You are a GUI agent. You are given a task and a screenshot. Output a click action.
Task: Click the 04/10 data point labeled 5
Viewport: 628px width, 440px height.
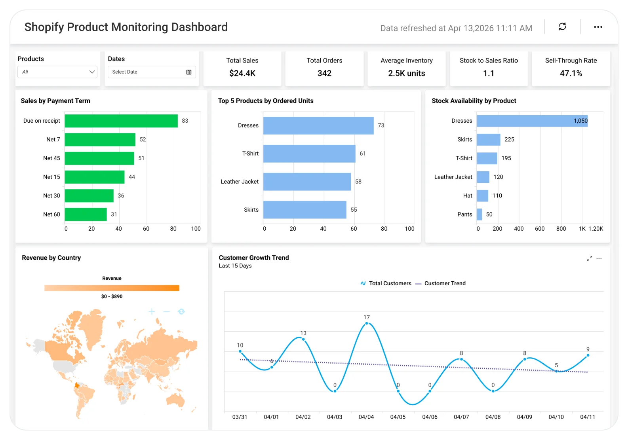tap(556, 371)
